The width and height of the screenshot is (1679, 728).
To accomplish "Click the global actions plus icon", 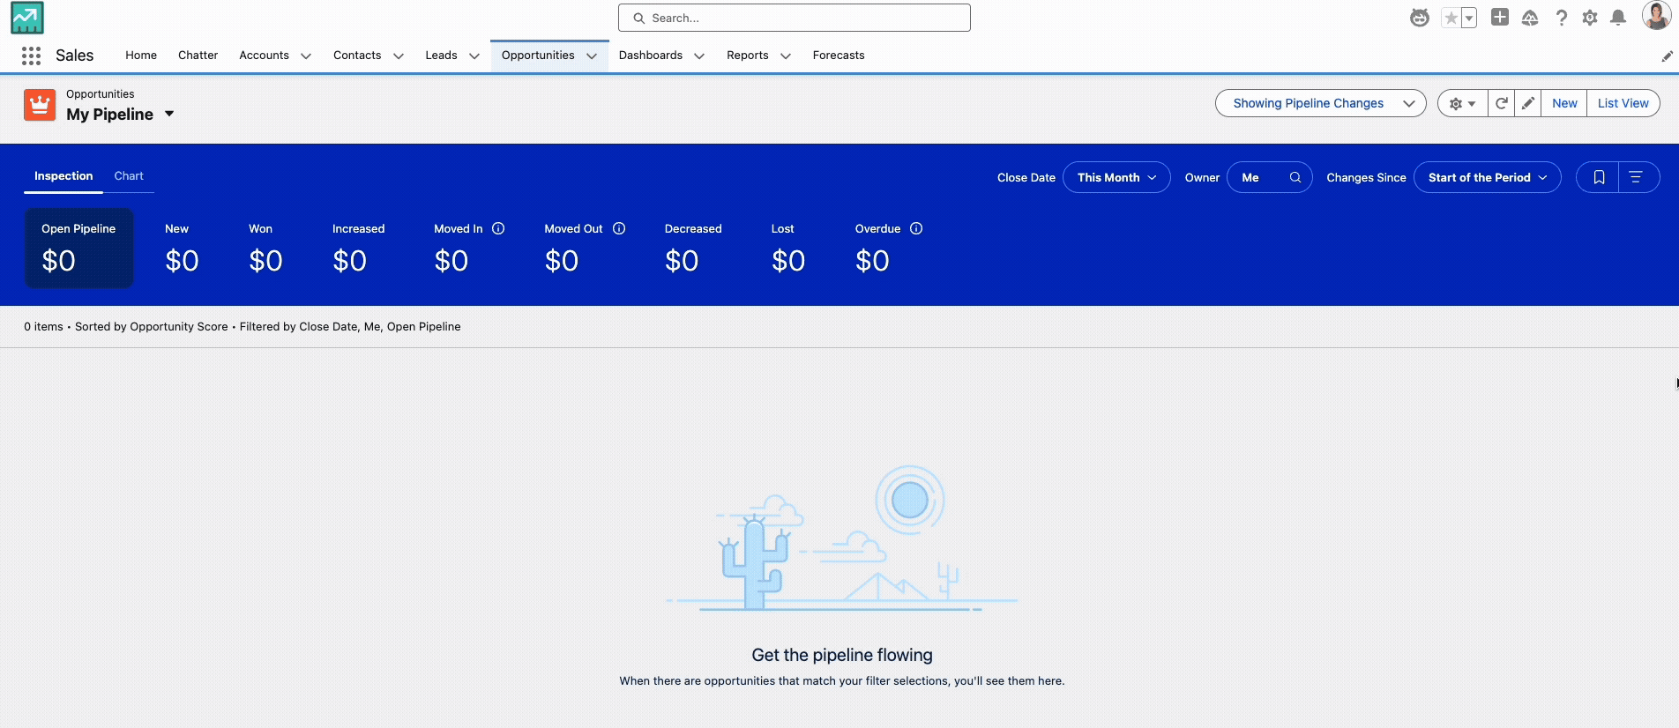I will click(x=1499, y=18).
